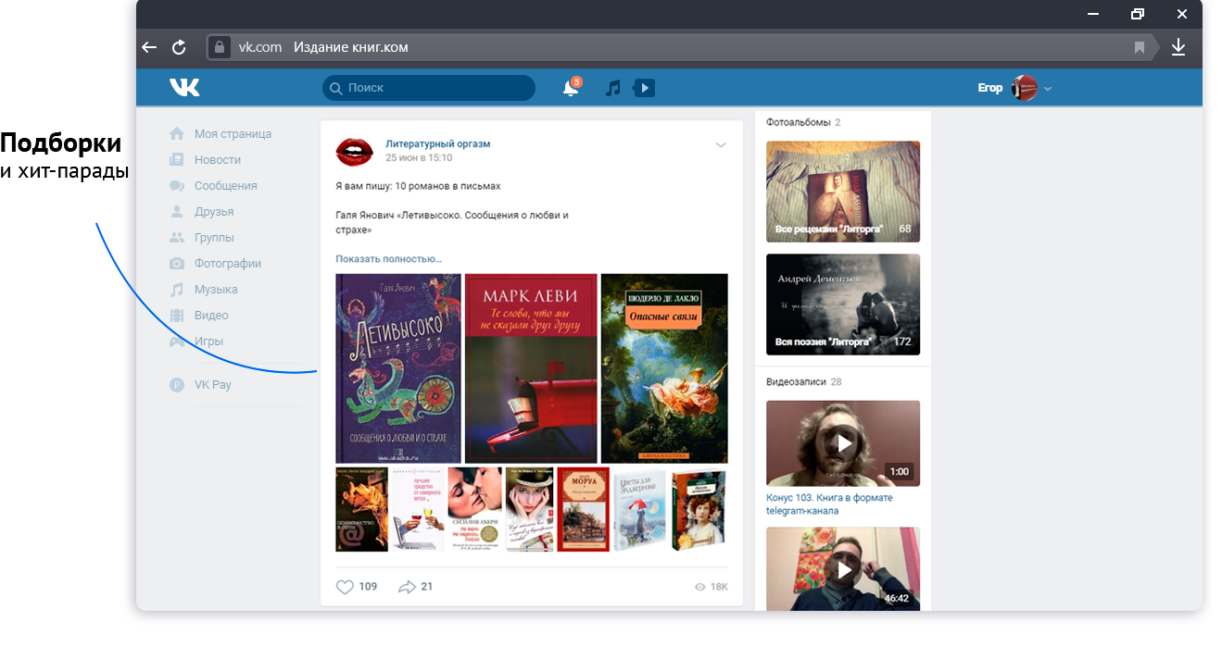Open Вся поэзия "Литорга" album
Viewport: 1222px width, 646px height.
[x=843, y=304]
